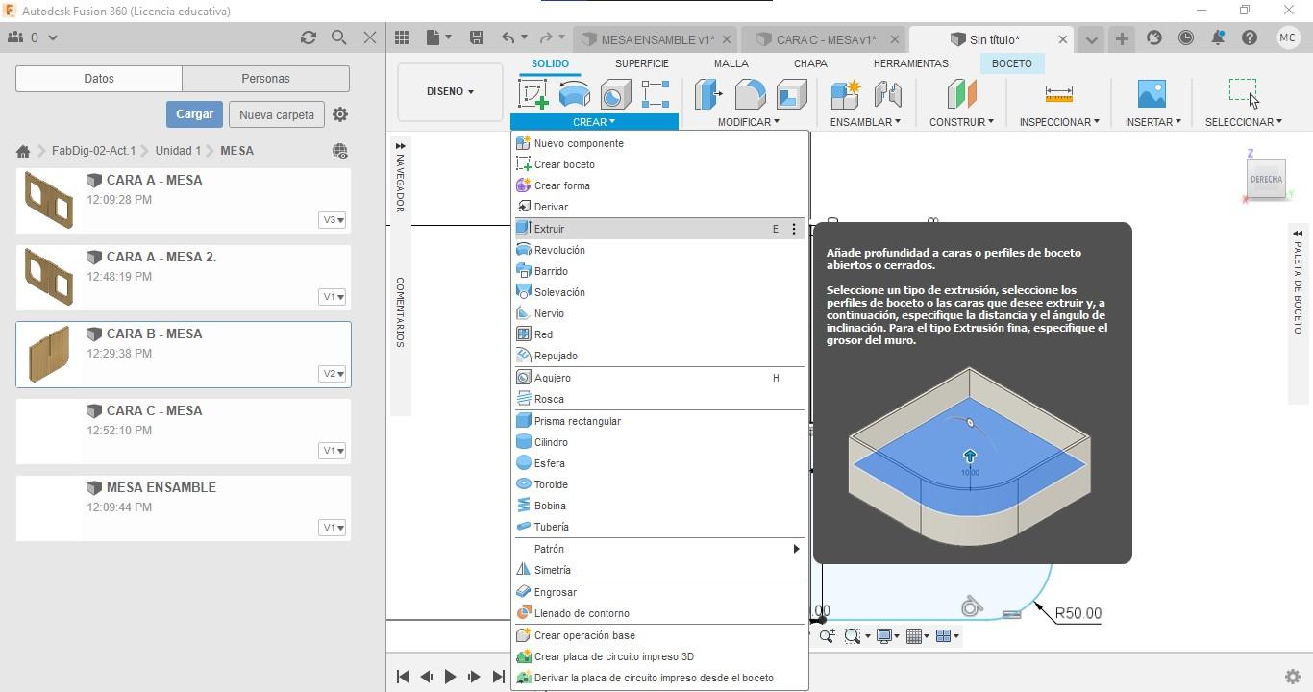Open the INSERTAR dropdown
1313x692 pixels.
[x=1152, y=122]
